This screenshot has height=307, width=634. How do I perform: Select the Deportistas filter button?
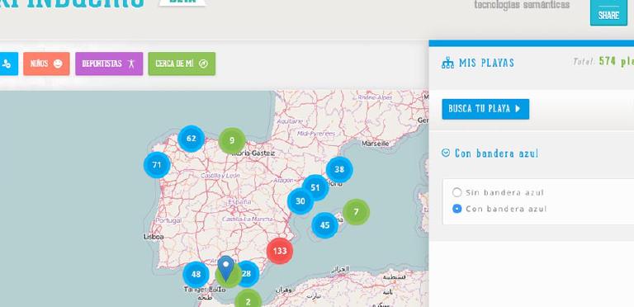pyautogui.click(x=109, y=64)
